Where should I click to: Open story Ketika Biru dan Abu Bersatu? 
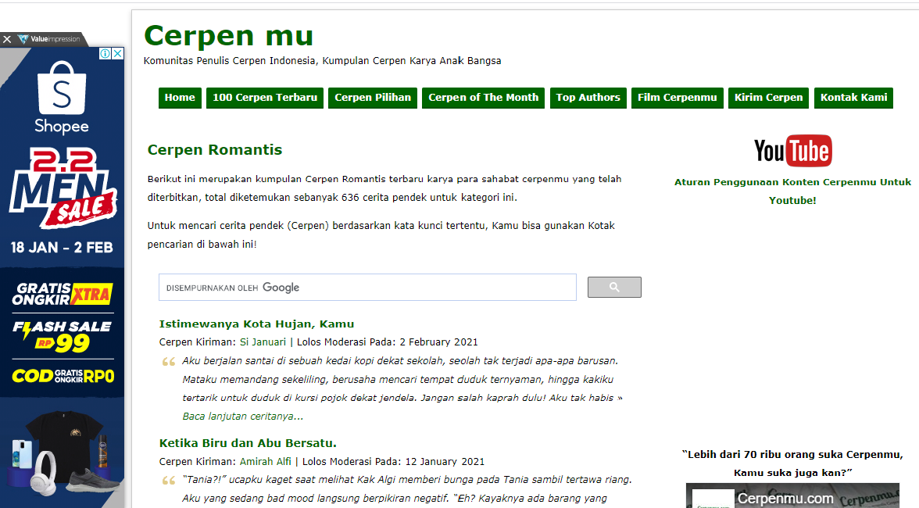pos(248,444)
